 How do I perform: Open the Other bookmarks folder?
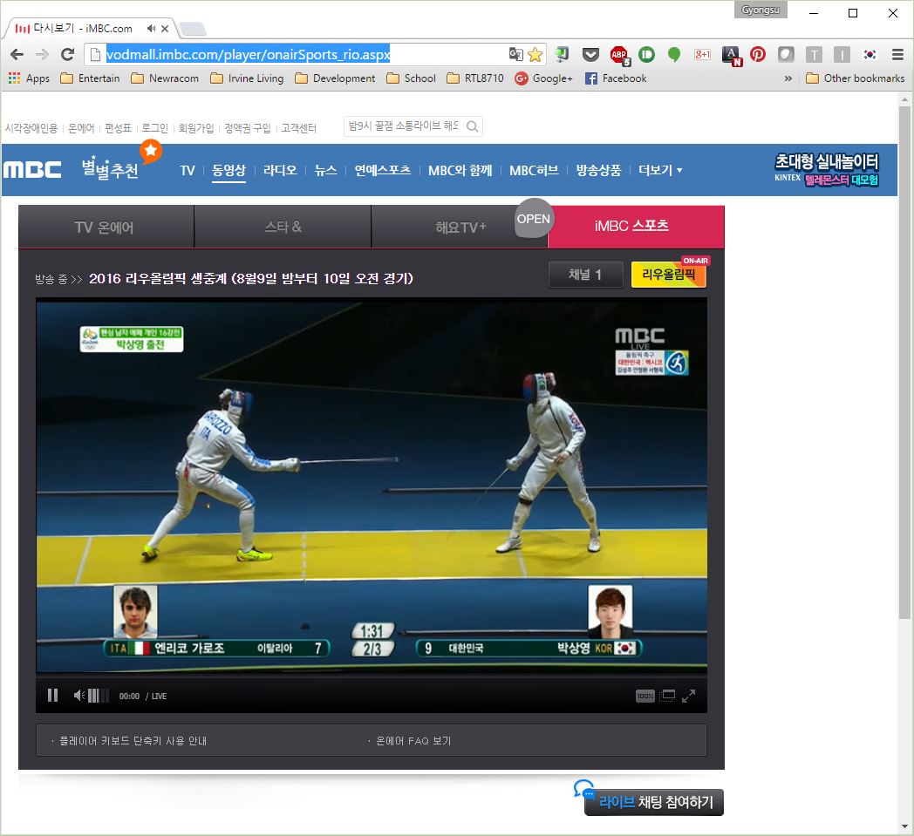pyautogui.click(x=855, y=78)
